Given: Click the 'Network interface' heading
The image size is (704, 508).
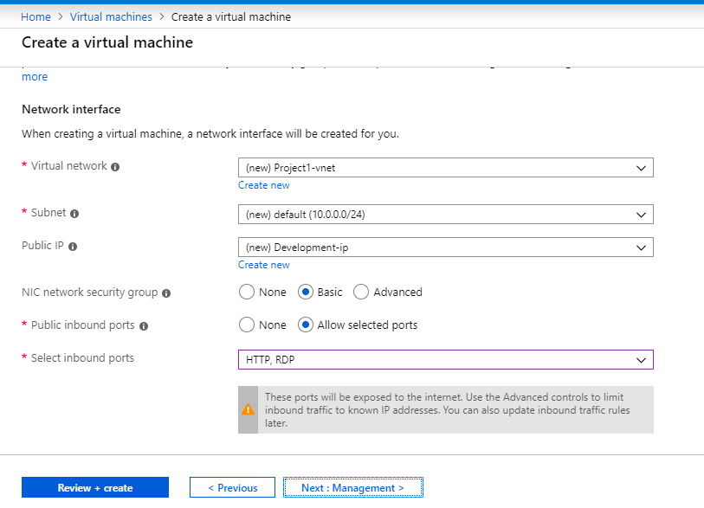Looking at the screenshot, I should click(x=71, y=109).
